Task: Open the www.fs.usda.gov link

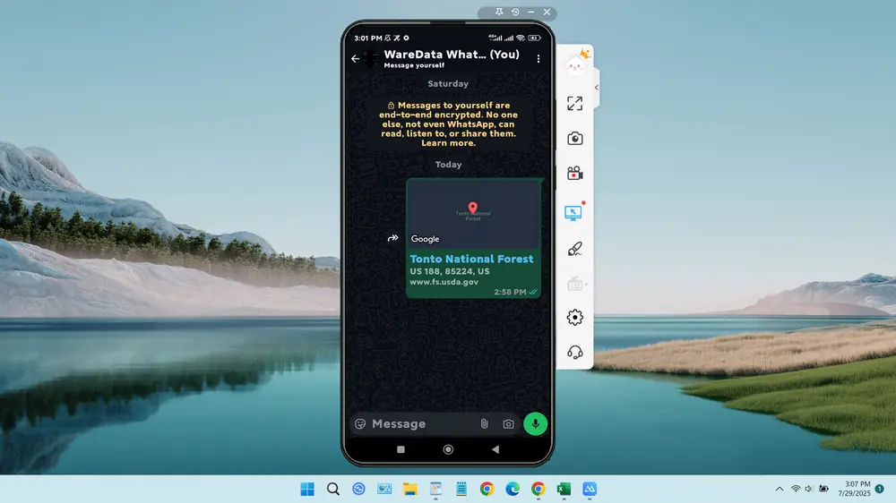Action: (444, 281)
